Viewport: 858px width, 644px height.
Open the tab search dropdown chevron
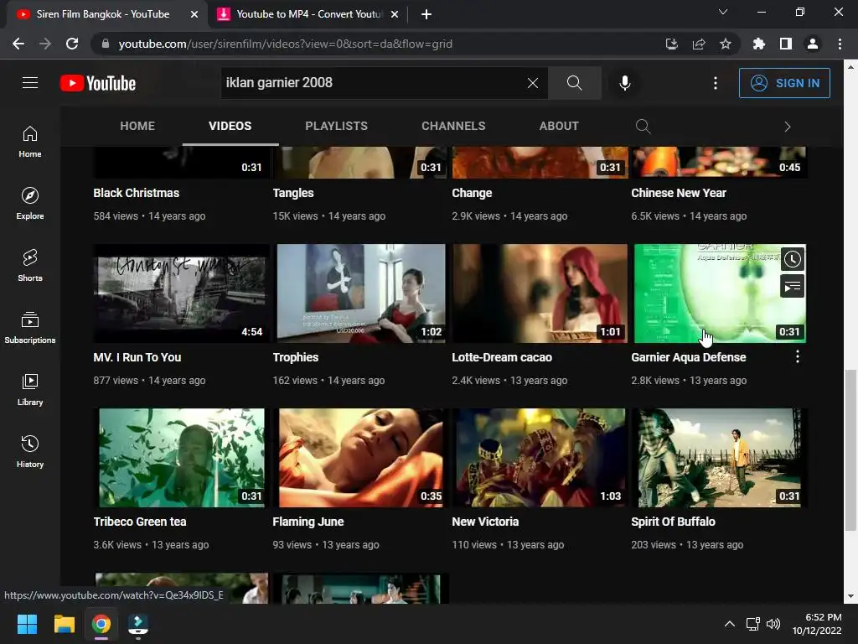(723, 12)
